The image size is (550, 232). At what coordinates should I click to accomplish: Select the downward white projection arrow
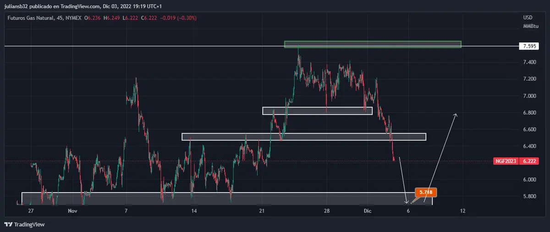403,179
